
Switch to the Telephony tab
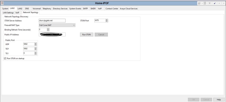coord(47,9)
